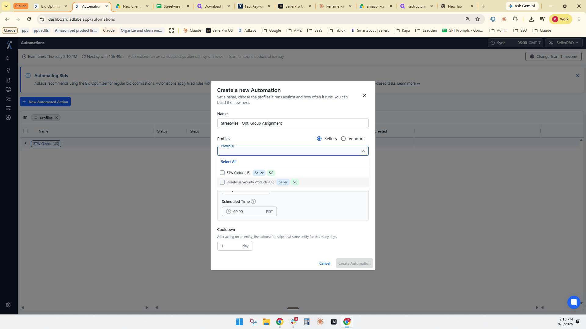Select the Sellers radio button
The height and width of the screenshot is (329, 586).
point(319,139)
